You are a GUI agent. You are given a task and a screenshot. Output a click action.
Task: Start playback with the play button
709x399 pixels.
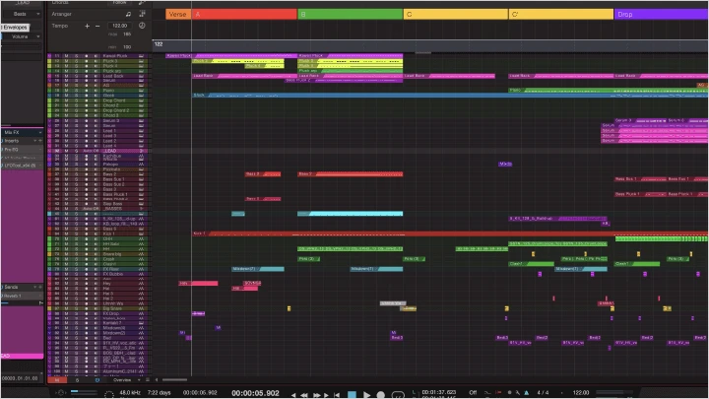[x=366, y=395]
